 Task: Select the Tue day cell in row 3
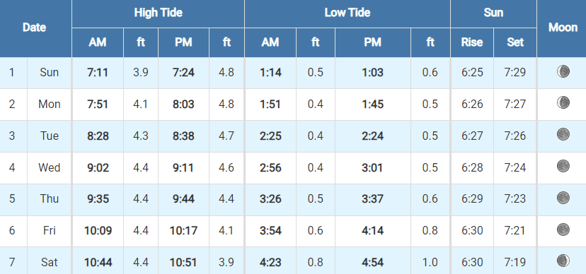(x=50, y=136)
